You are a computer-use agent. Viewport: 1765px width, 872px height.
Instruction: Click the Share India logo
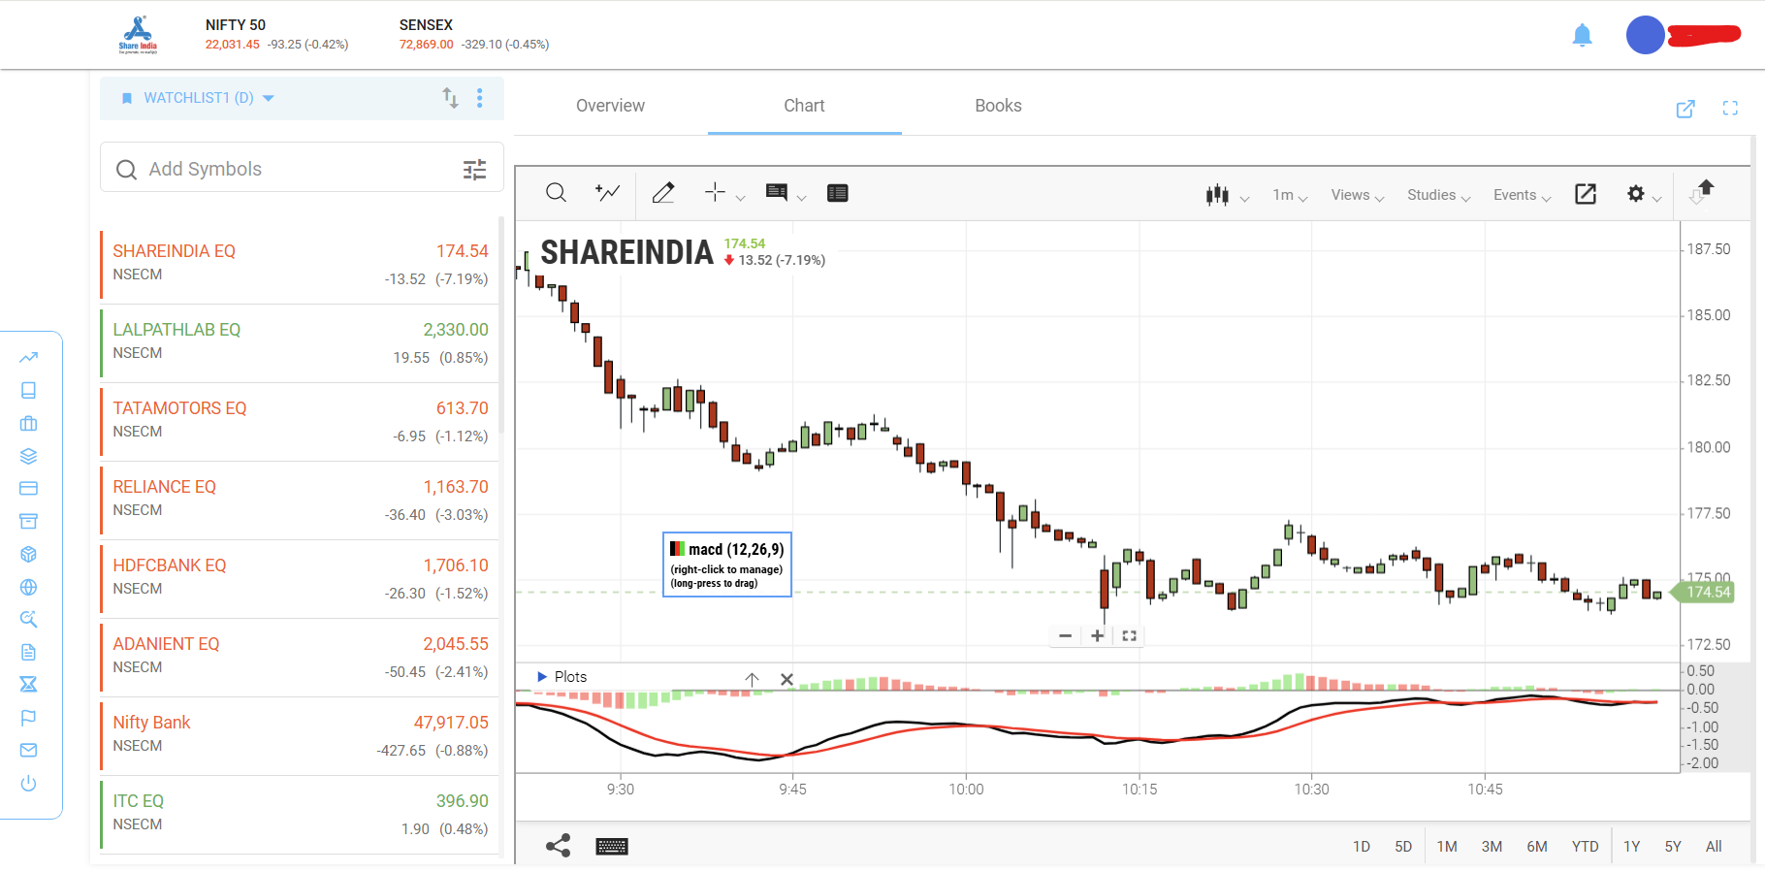[x=138, y=34]
